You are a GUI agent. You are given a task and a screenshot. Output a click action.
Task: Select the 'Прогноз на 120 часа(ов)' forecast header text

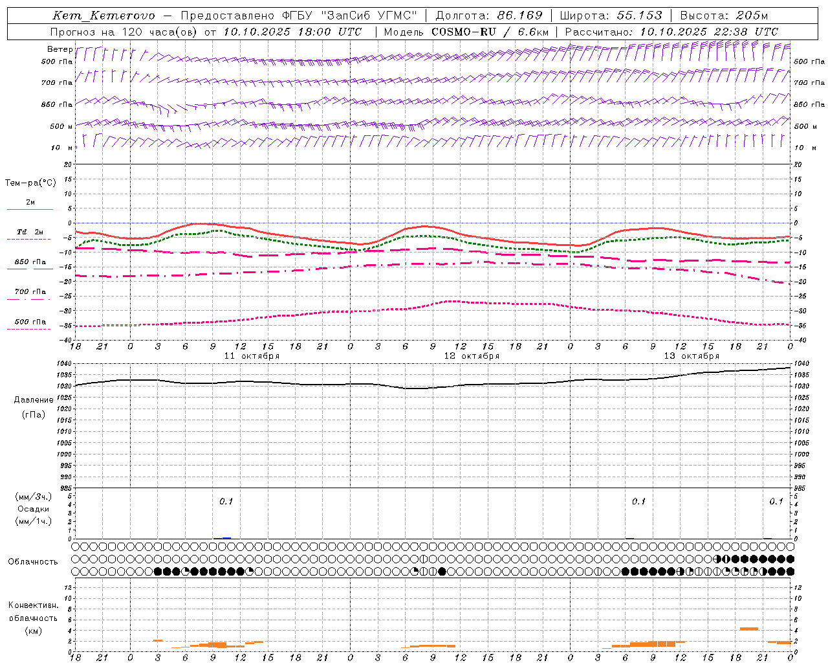[124, 32]
